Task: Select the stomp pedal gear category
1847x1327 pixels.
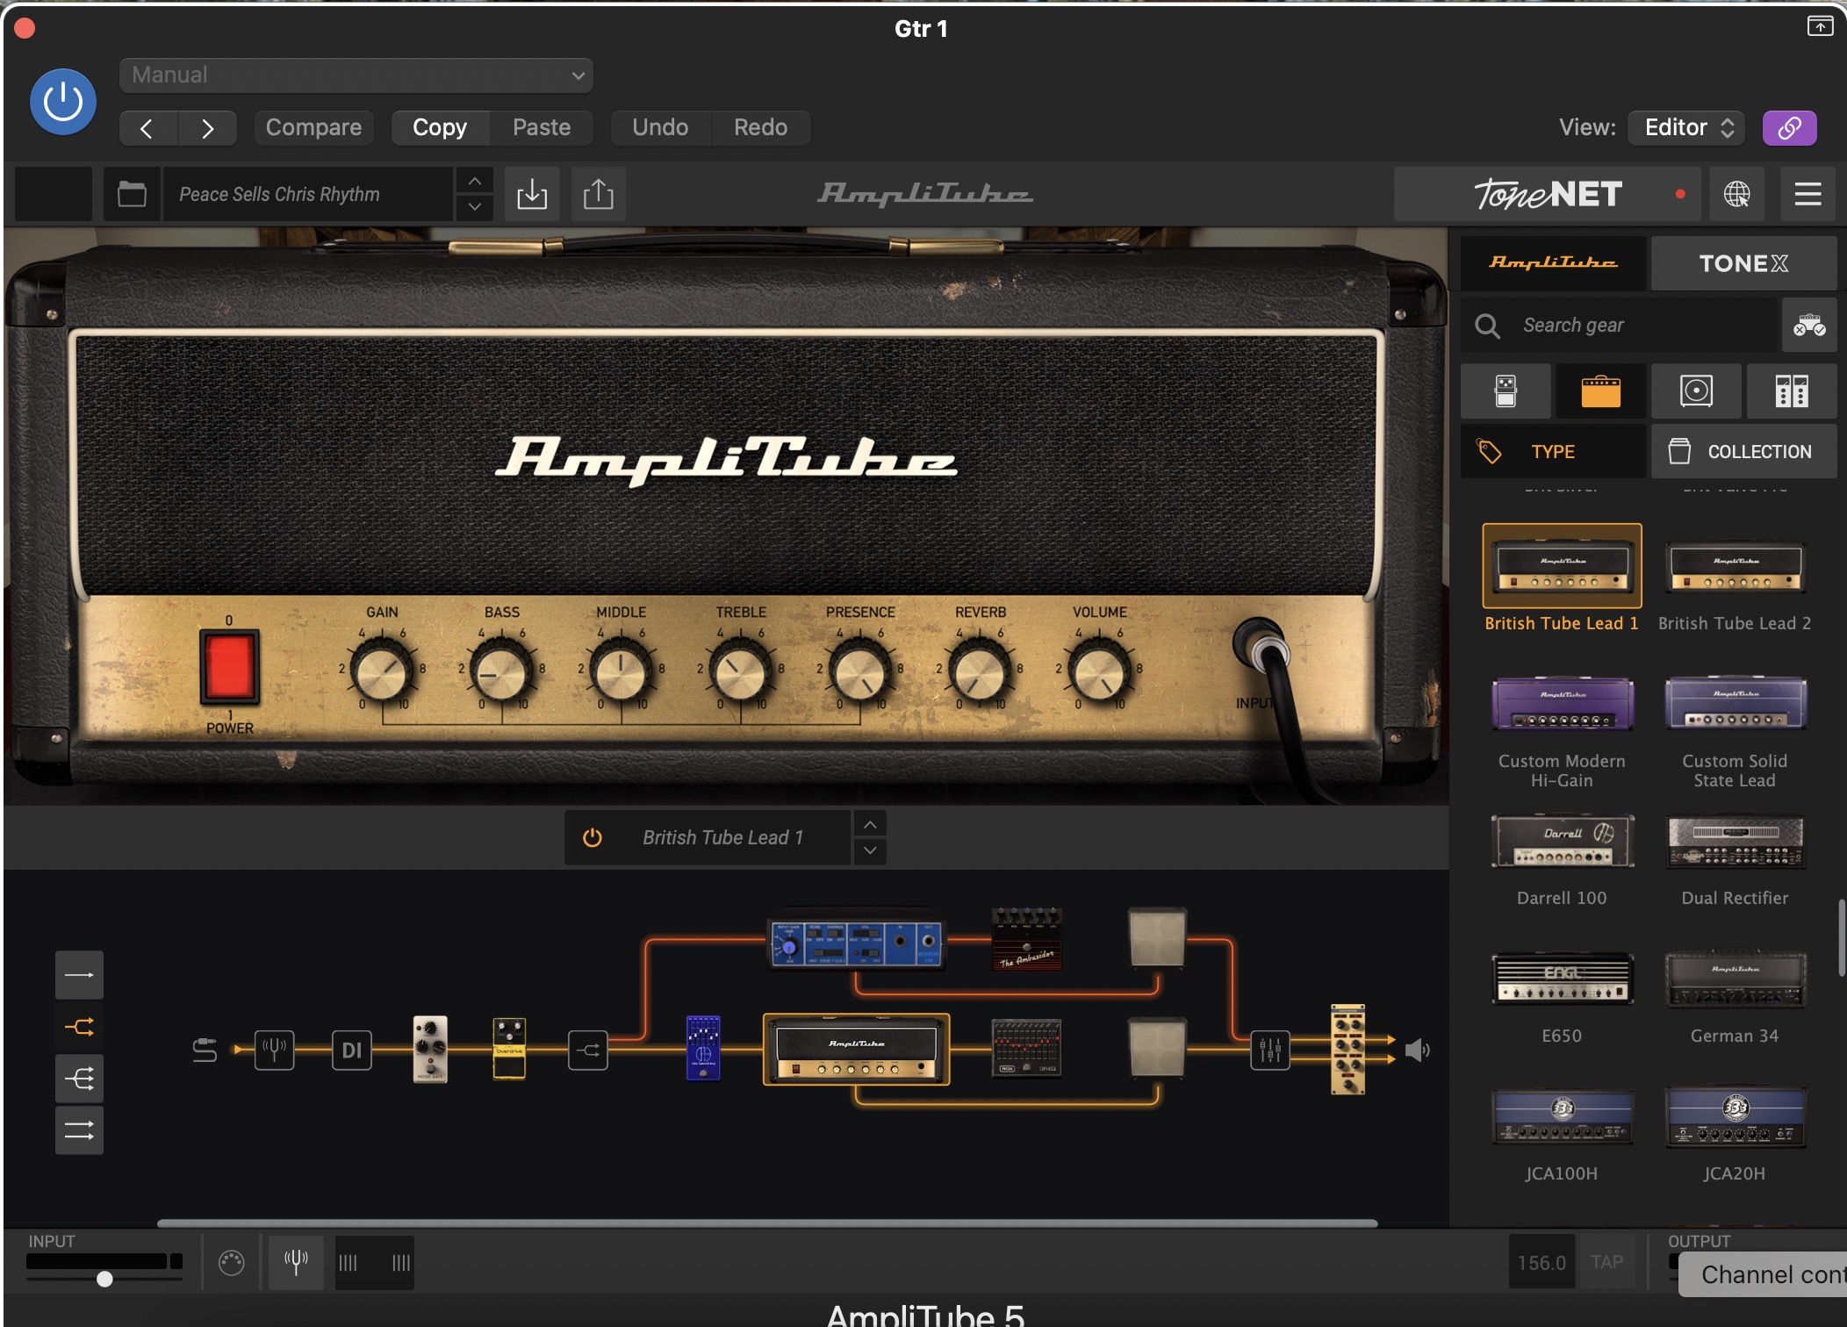Action: click(x=1506, y=391)
